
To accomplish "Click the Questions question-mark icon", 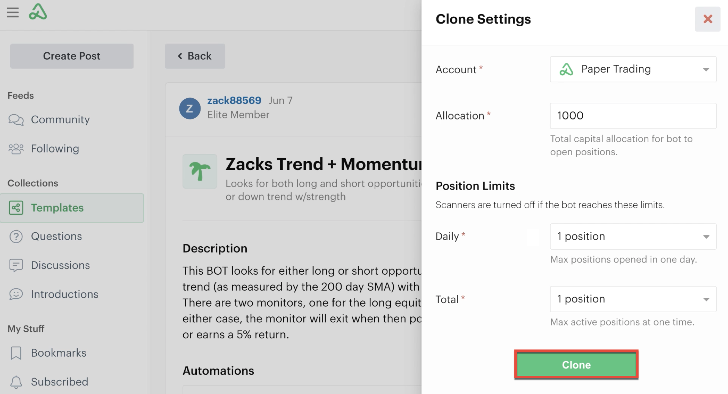I will tap(16, 236).
